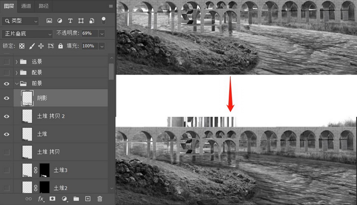
Task: Click the lock image pixels brush icon
Action: [x=32, y=46]
